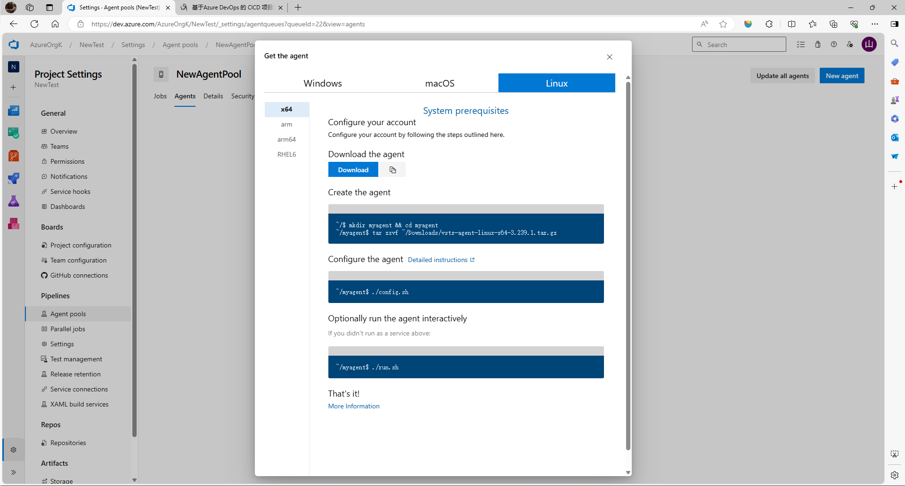Open Marketplace shopping bag icon
The width and height of the screenshot is (905, 486).
(x=818, y=45)
